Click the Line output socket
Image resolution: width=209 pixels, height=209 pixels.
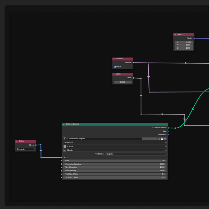point(168,131)
